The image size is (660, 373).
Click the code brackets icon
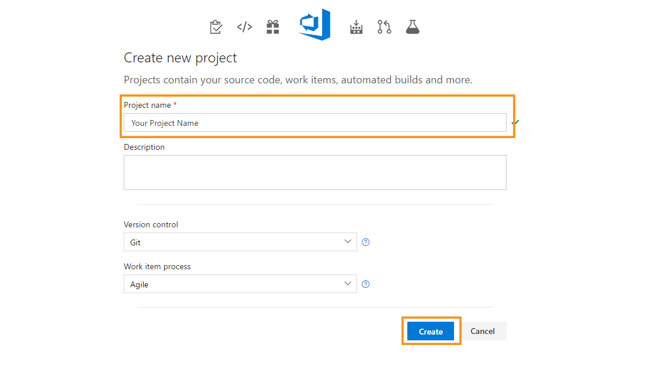[245, 27]
